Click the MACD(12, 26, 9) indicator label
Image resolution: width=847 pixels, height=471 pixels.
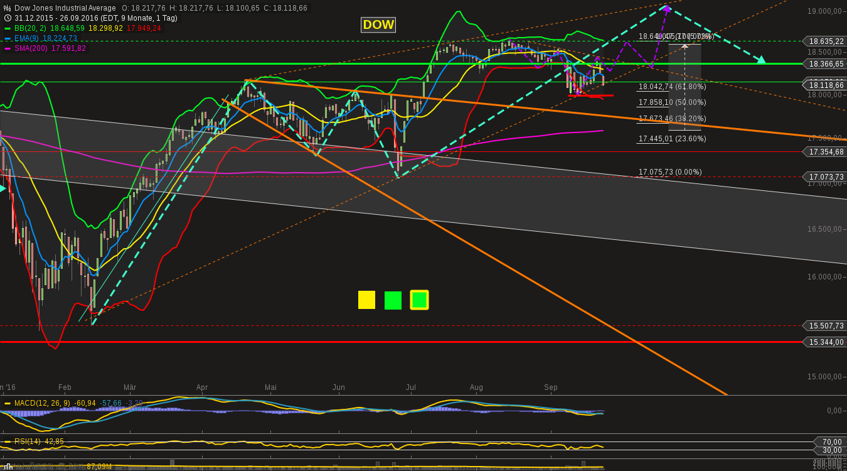pyautogui.click(x=41, y=403)
